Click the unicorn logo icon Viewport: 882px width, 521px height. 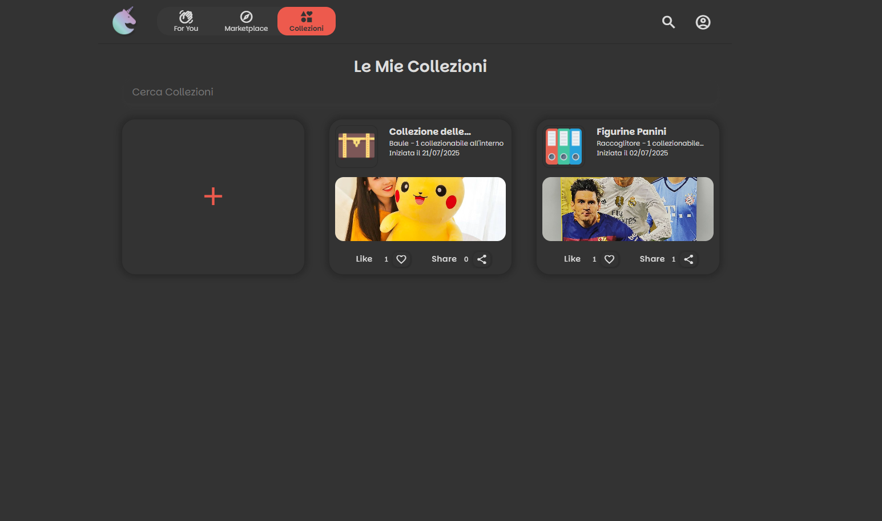124,21
